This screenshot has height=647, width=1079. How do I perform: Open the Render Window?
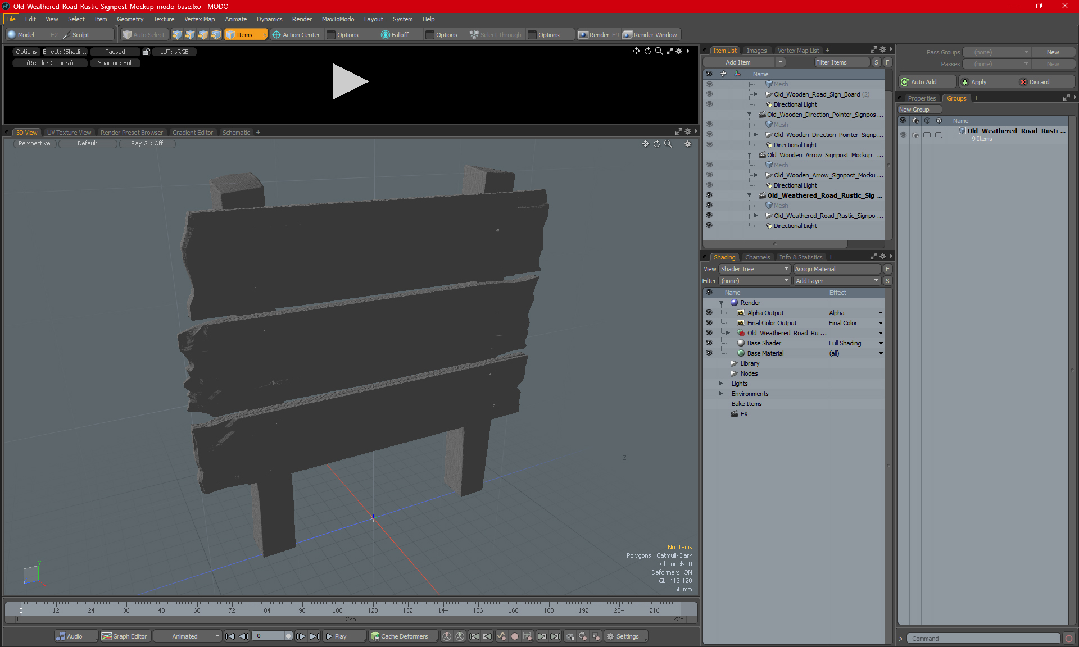650,35
